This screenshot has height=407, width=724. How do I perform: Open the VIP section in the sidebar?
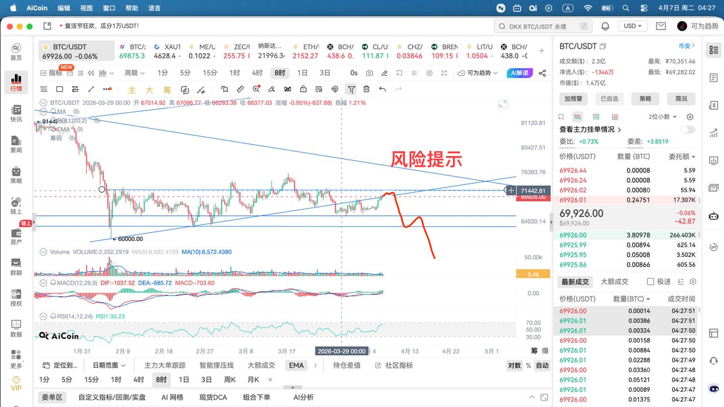16,383
